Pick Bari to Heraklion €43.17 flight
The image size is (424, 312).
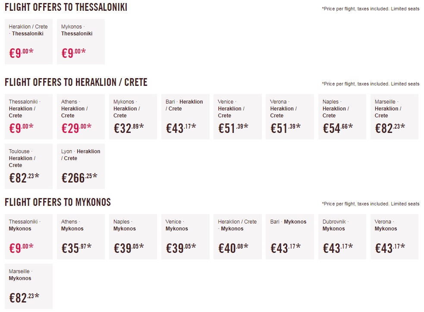click(185, 117)
